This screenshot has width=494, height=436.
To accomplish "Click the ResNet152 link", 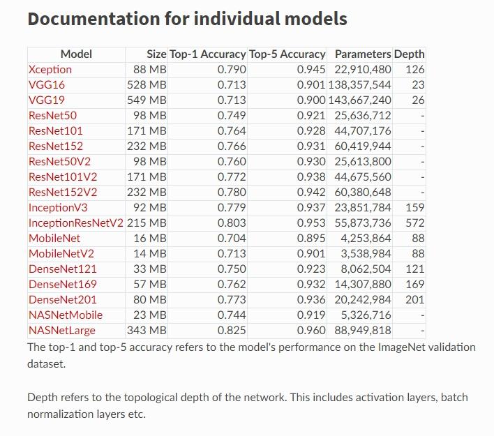I will click(55, 146).
